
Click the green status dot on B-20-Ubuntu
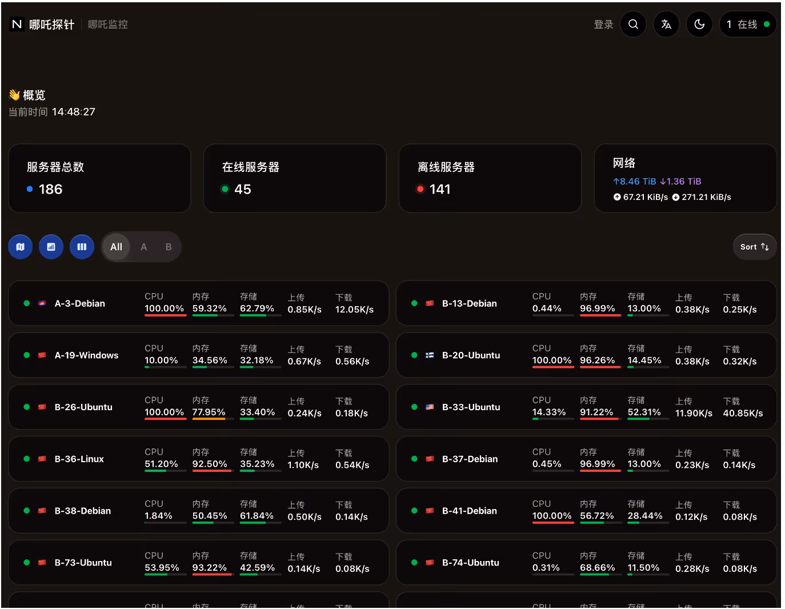(414, 355)
